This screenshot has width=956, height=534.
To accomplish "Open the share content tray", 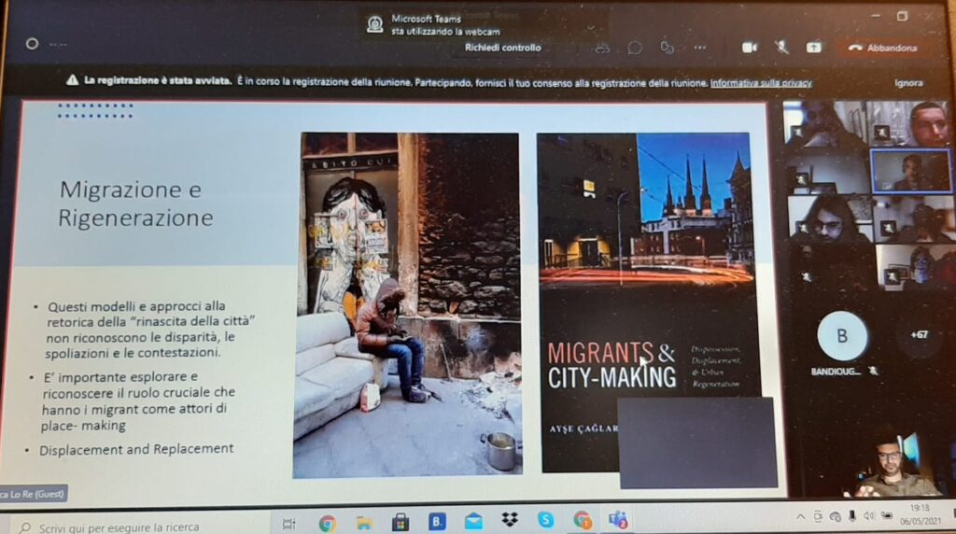I will coord(813,48).
